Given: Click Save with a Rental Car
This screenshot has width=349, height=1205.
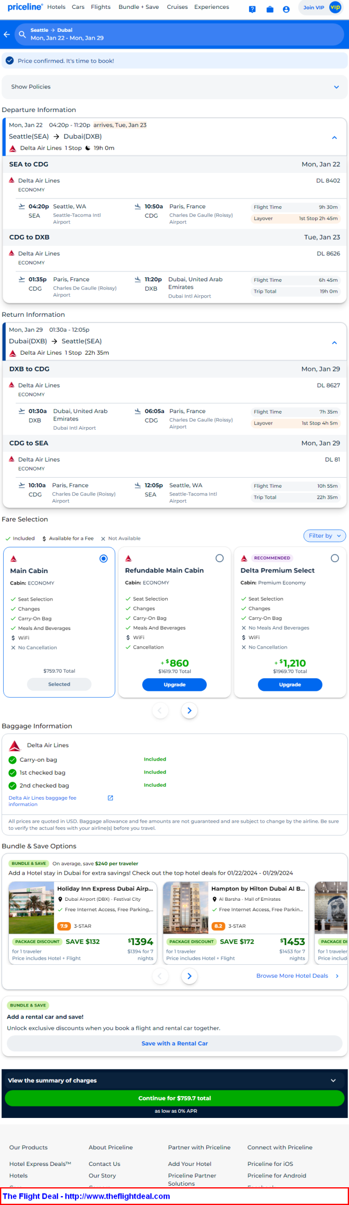Looking at the screenshot, I should point(174,1043).
